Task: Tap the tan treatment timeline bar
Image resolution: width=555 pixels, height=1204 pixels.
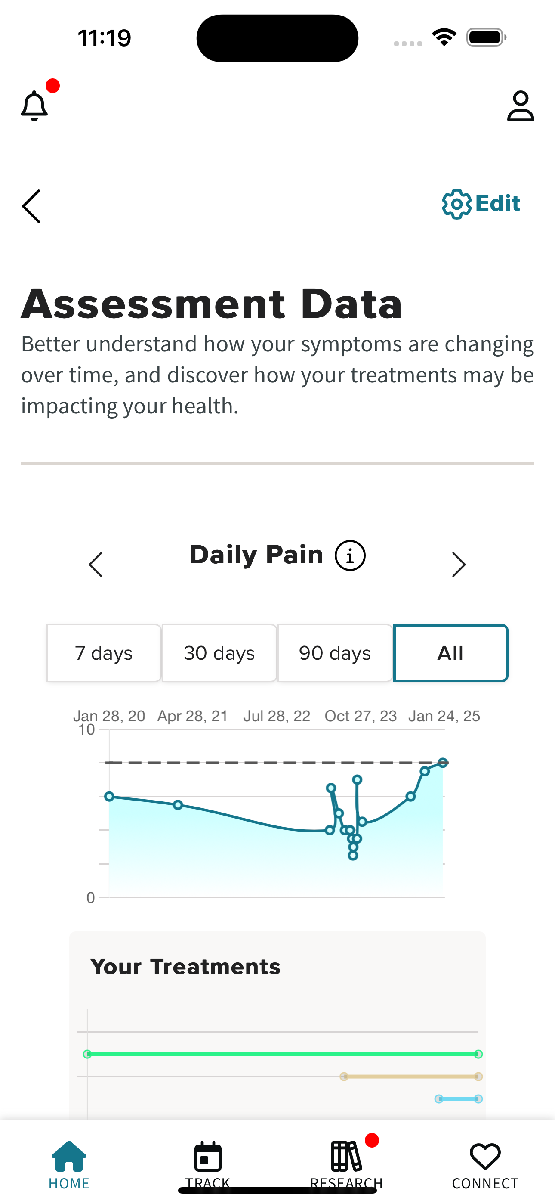Action: click(x=411, y=1077)
